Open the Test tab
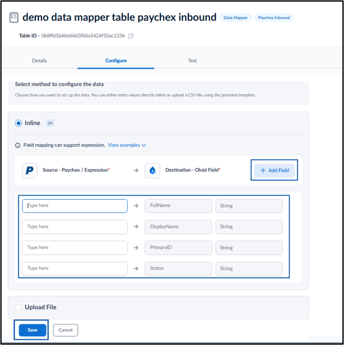Viewport: 344px width, 345px height. pyautogui.click(x=193, y=61)
